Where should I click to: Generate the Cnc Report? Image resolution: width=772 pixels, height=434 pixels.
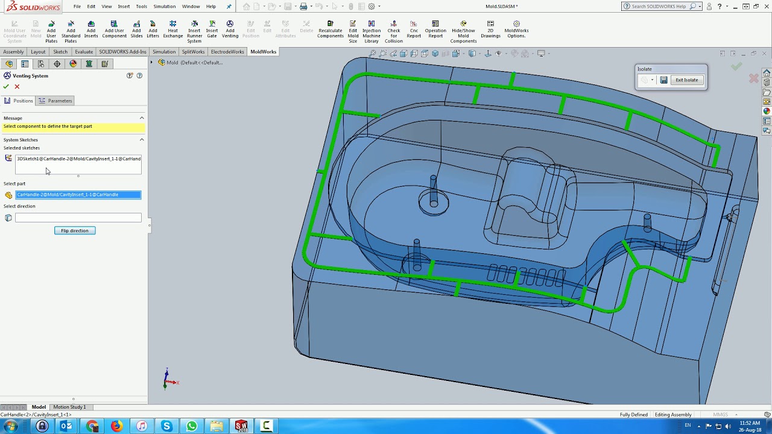[414, 30]
